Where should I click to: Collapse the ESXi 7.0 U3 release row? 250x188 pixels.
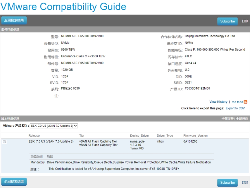point(4,142)
